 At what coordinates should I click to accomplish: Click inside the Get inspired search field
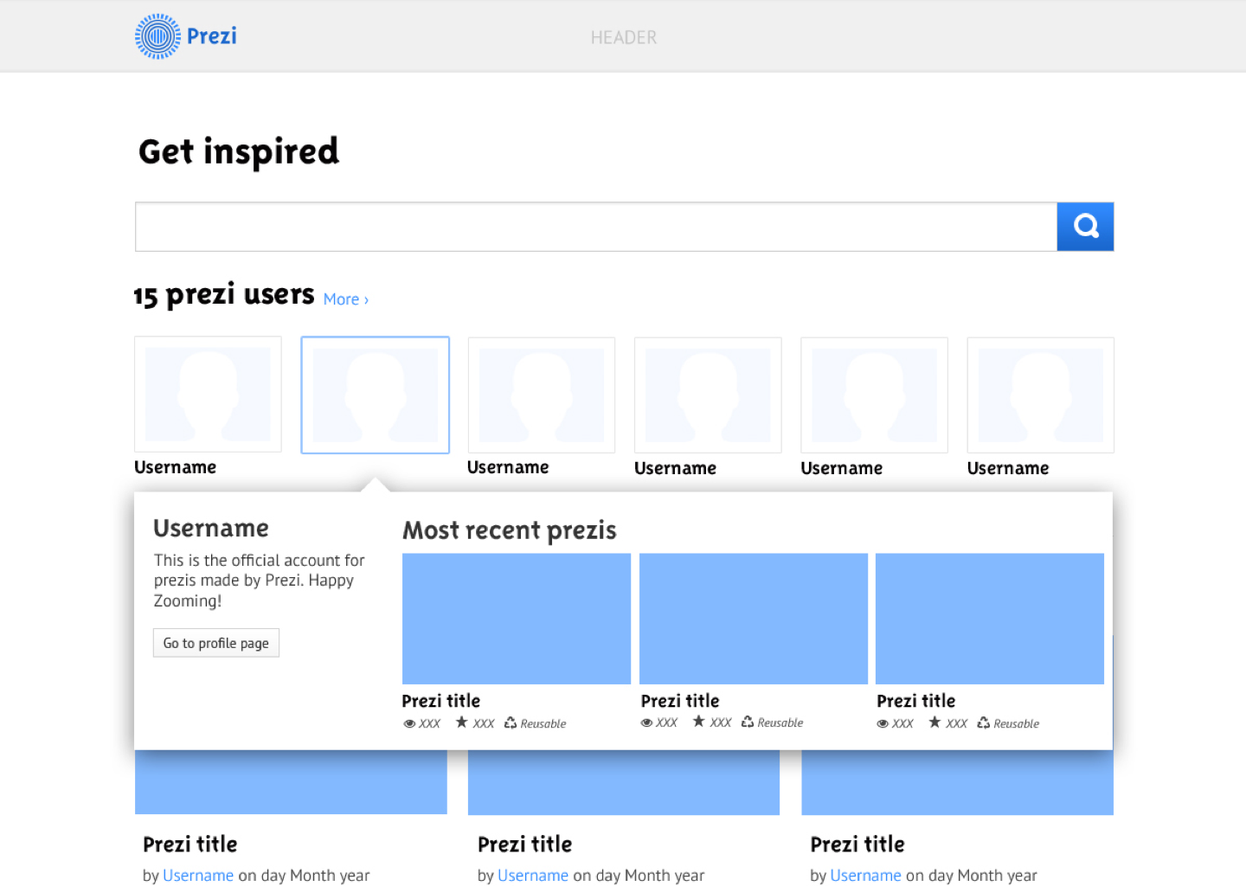[595, 227]
